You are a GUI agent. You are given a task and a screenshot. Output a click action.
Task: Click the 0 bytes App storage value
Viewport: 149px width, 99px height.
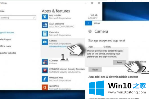107,47
